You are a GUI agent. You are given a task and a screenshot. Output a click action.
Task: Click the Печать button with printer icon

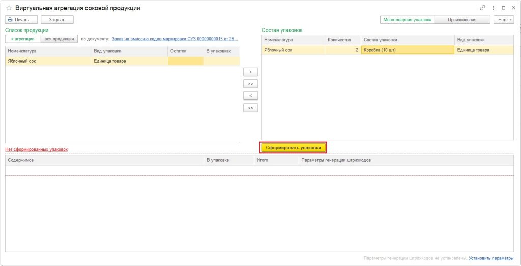[x=21, y=20]
